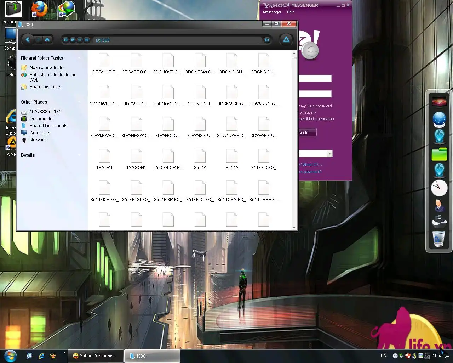Open NTWKS351 (D:) from Other Places
This screenshot has height=363, width=453.
tap(45, 112)
